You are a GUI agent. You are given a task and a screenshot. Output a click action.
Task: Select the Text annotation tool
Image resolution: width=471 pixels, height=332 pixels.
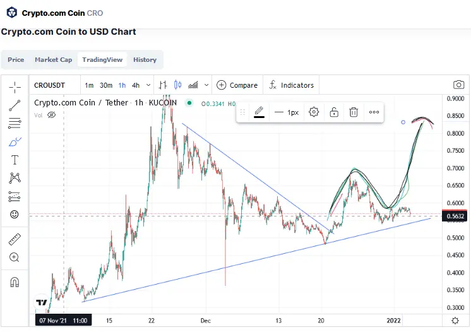point(15,160)
